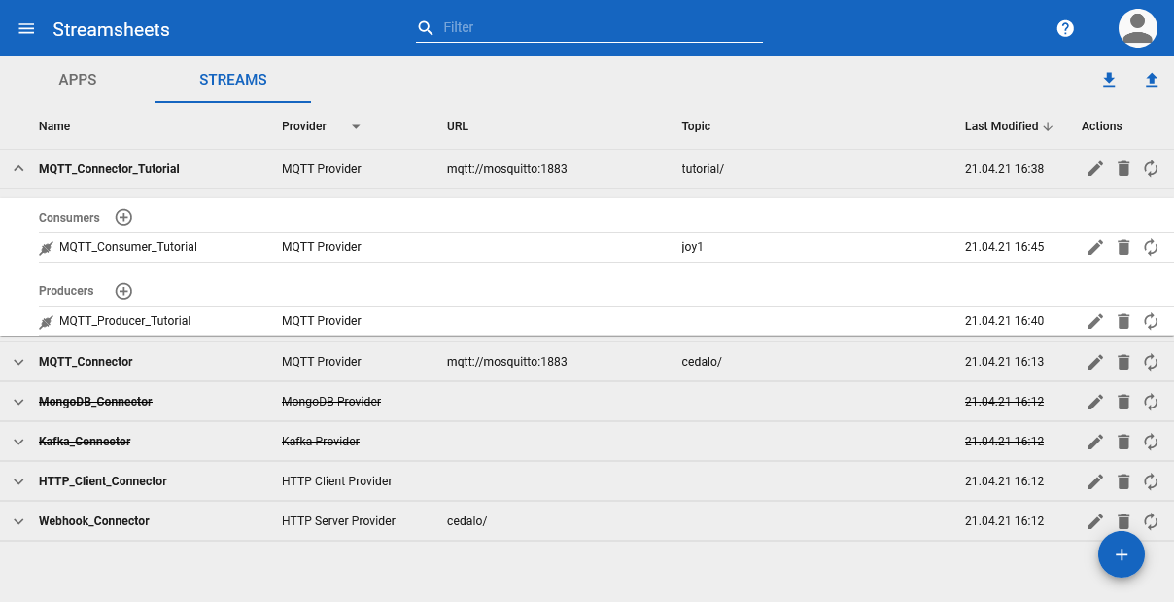Click the HTTP Client Provider cell

(x=337, y=481)
